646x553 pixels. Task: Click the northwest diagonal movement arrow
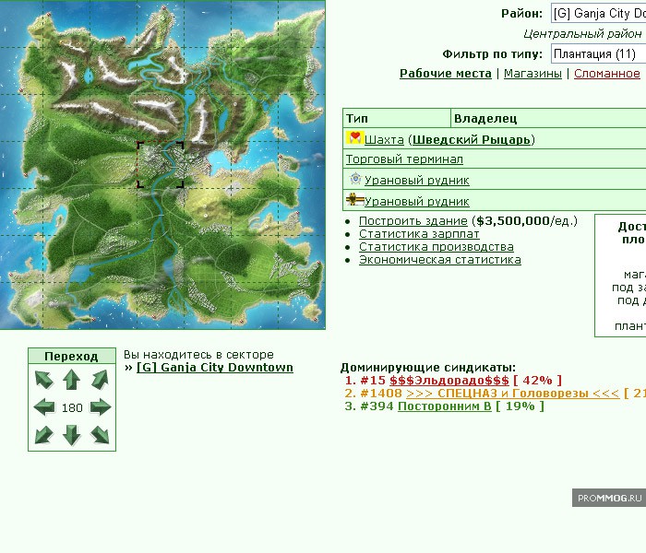(44, 380)
